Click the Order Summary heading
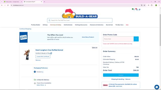Image resolution: width=161 pixels, height=90 pixels. (x=109, y=51)
